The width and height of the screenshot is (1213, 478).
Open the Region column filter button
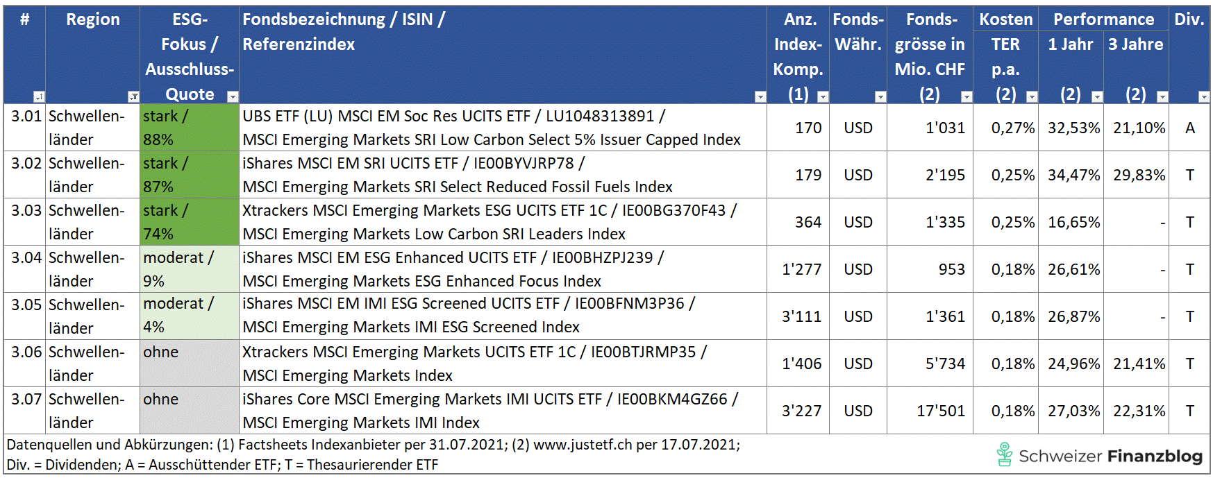tap(133, 97)
